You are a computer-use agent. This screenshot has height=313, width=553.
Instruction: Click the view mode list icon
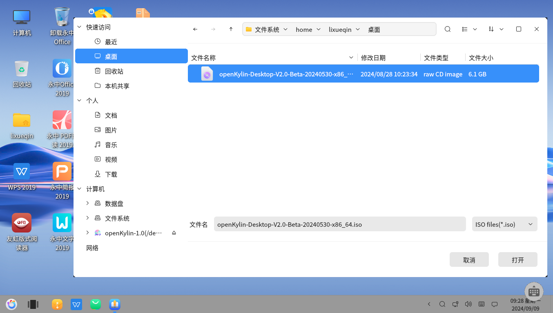pyautogui.click(x=465, y=29)
